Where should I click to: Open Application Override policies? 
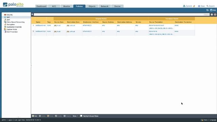tap(14, 27)
